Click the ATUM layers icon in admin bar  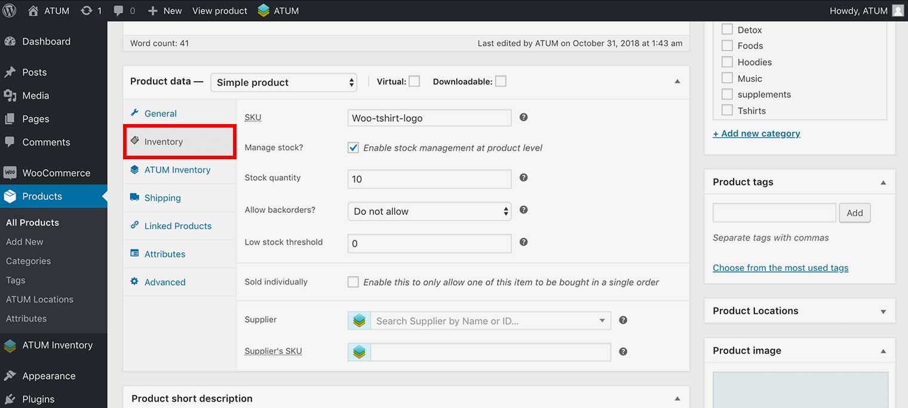click(x=263, y=11)
